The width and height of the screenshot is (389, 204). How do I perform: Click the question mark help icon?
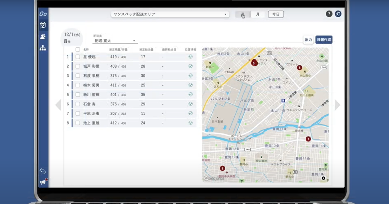pos(329,14)
